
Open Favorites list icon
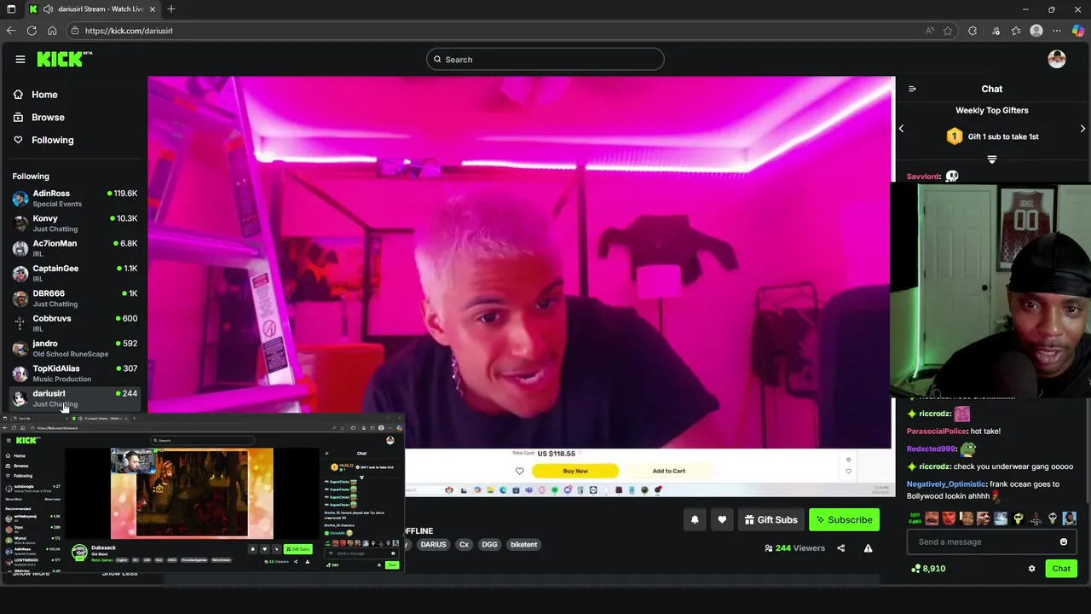click(1016, 31)
